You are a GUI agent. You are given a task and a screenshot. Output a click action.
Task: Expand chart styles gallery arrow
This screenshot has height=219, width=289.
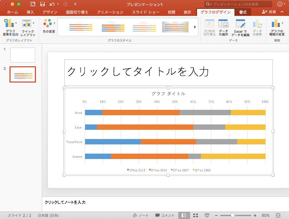tap(195, 27)
